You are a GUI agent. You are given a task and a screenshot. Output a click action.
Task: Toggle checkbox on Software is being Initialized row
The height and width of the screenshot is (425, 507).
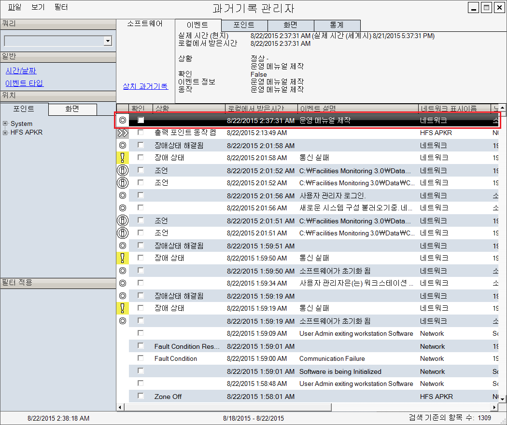pyautogui.click(x=141, y=371)
